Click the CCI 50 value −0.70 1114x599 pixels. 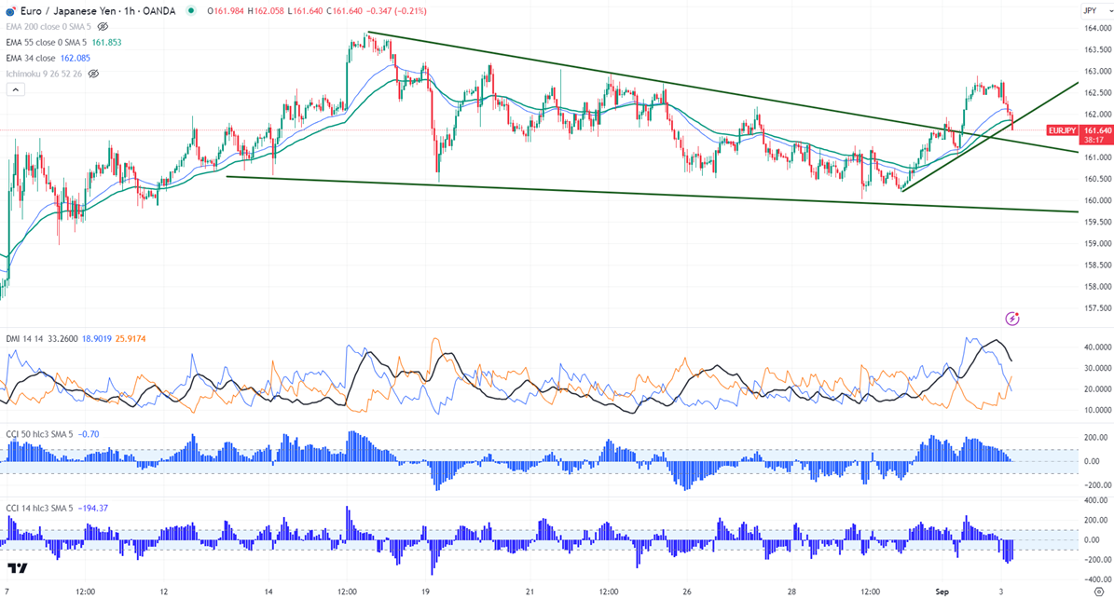pos(89,434)
